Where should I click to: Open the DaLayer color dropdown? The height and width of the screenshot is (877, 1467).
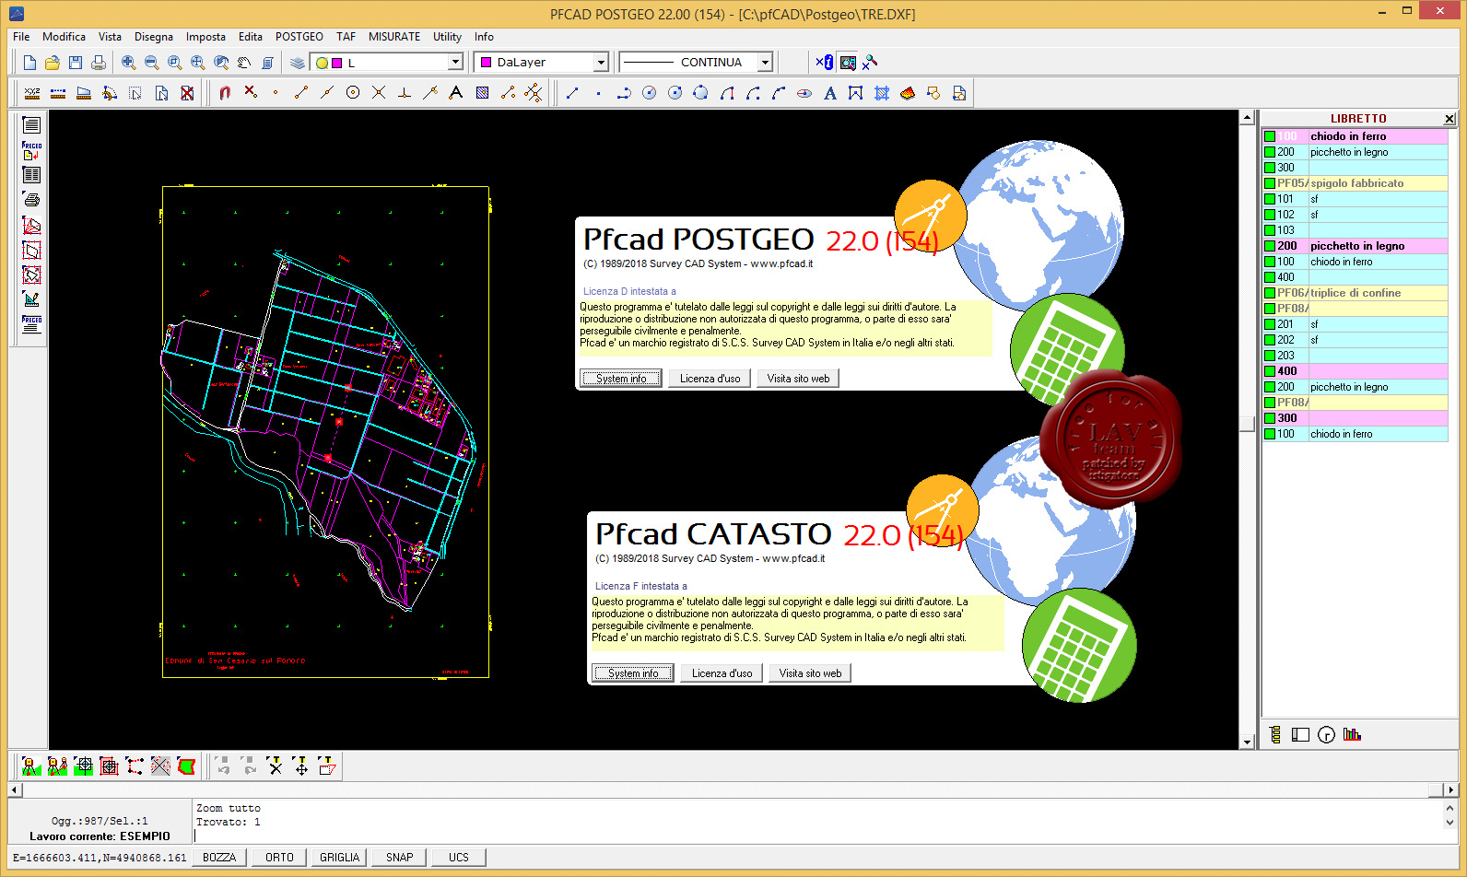(x=602, y=62)
